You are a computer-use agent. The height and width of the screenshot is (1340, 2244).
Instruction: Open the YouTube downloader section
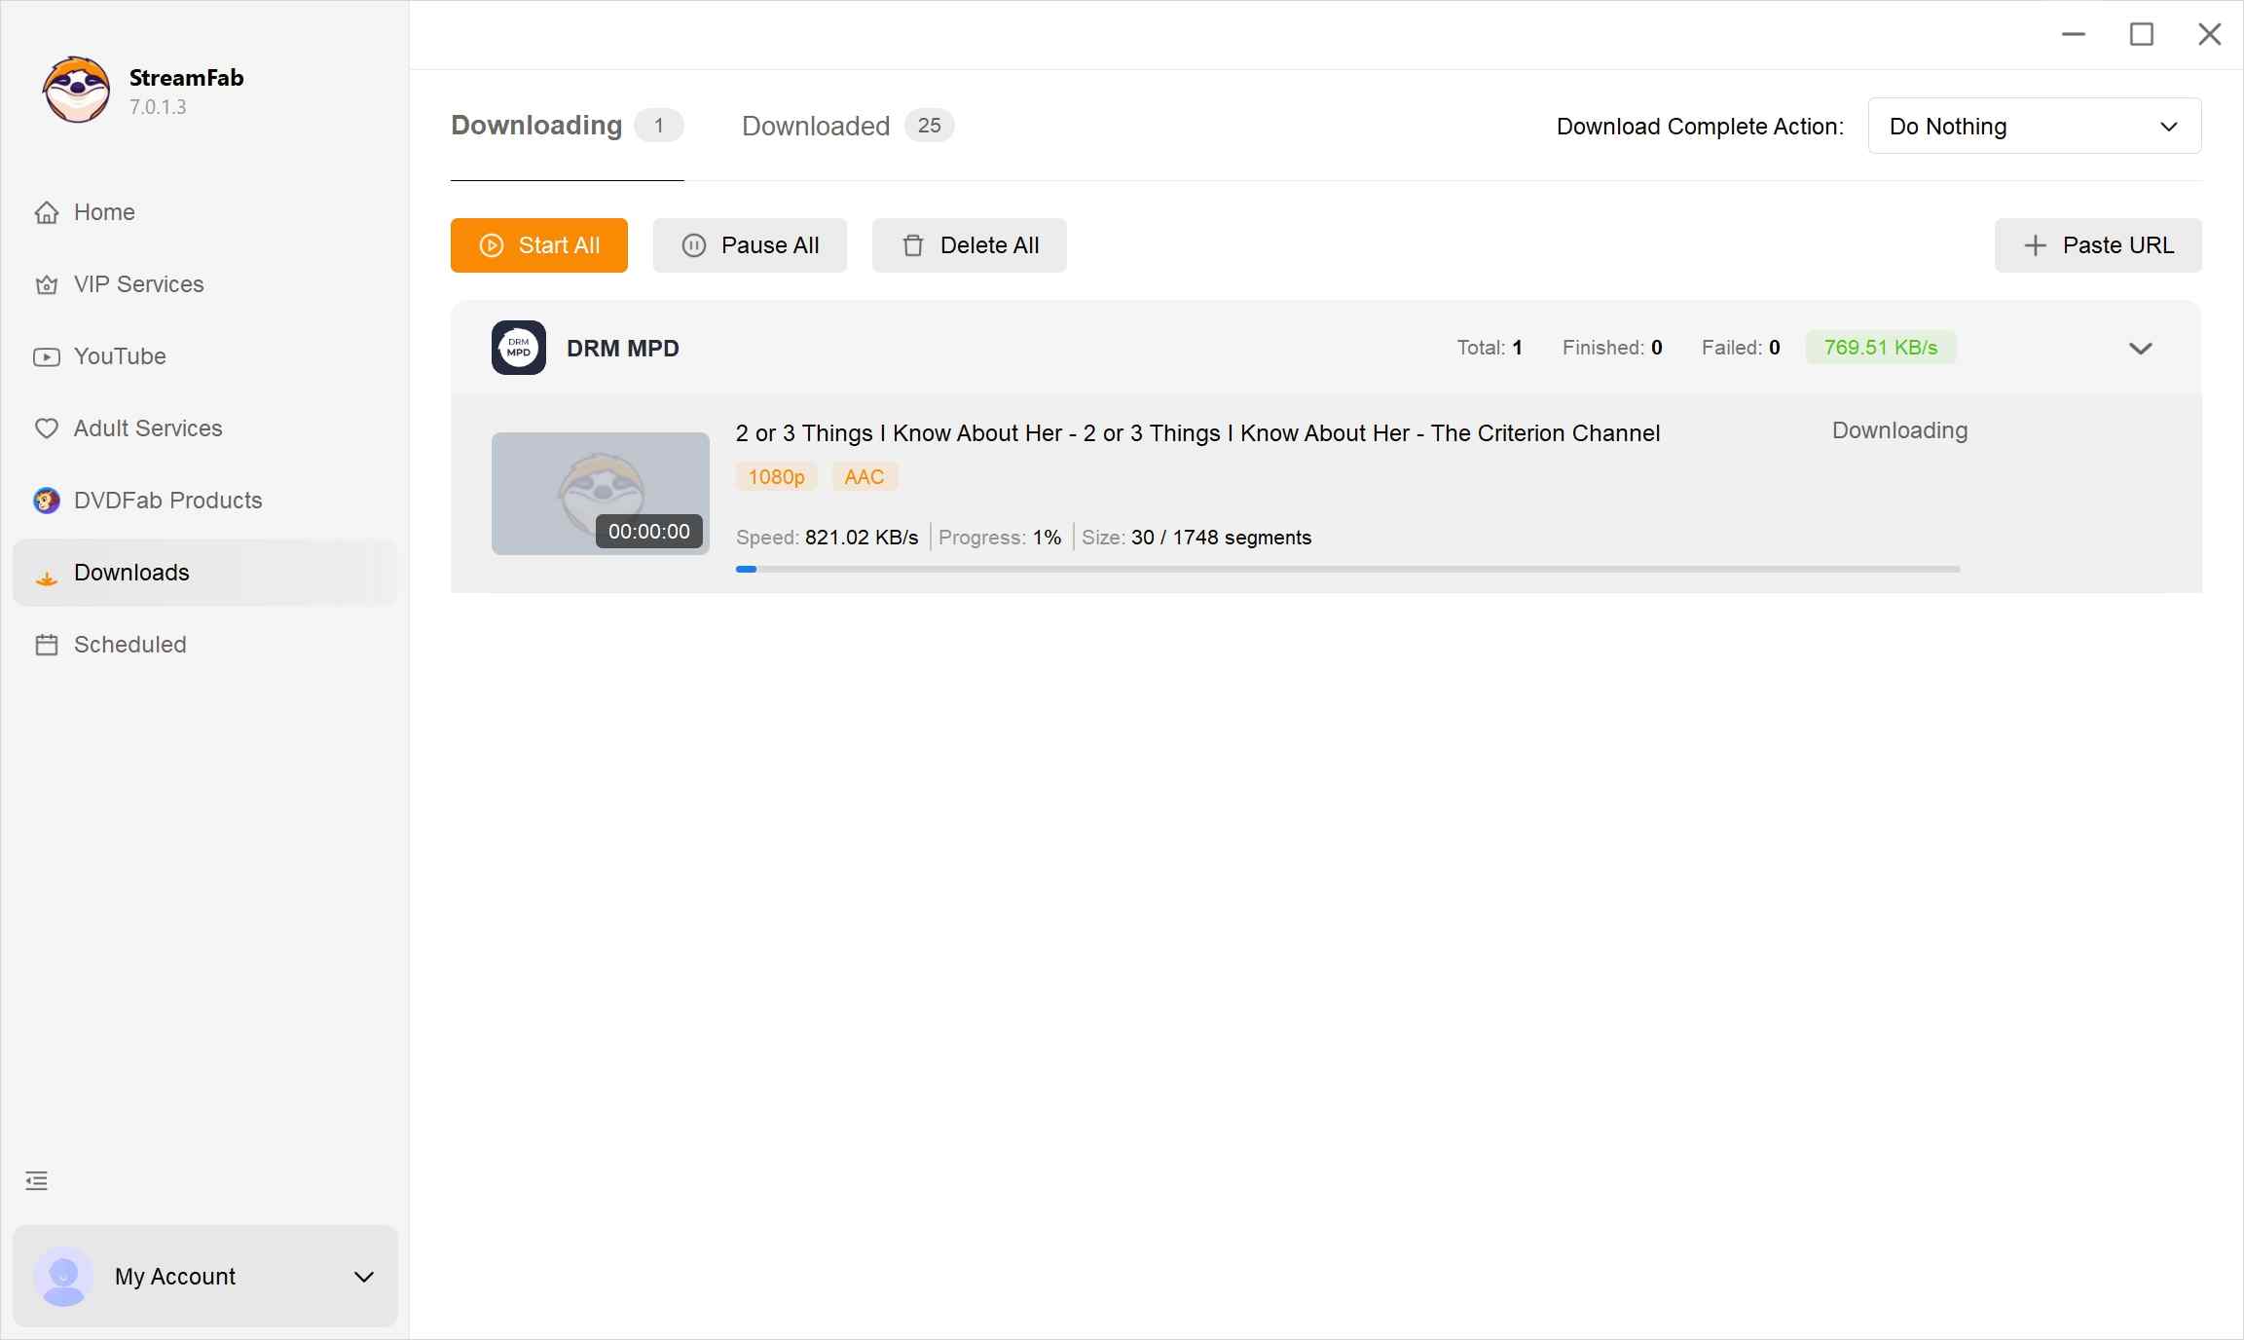[x=120, y=356]
